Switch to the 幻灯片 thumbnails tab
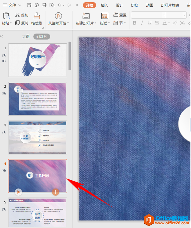Screen dimensions: 191x228 point(42,36)
